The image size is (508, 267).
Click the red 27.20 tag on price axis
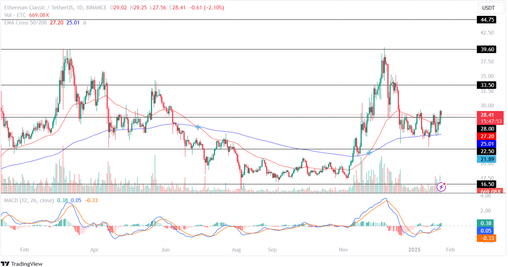pos(486,136)
